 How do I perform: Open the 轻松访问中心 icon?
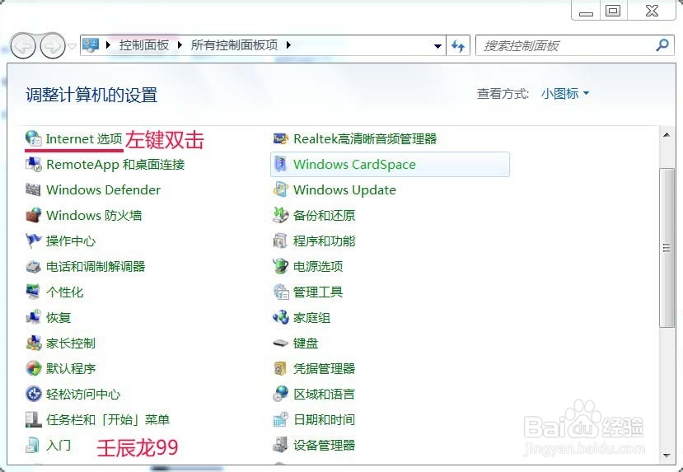(34, 394)
